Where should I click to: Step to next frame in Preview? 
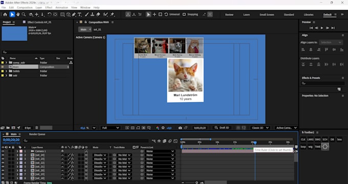point(328,28)
